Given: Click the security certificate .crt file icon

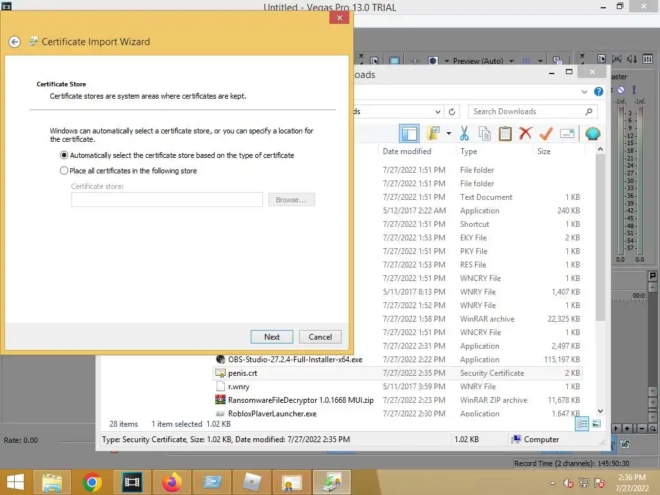Looking at the screenshot, I should [220, 373].
